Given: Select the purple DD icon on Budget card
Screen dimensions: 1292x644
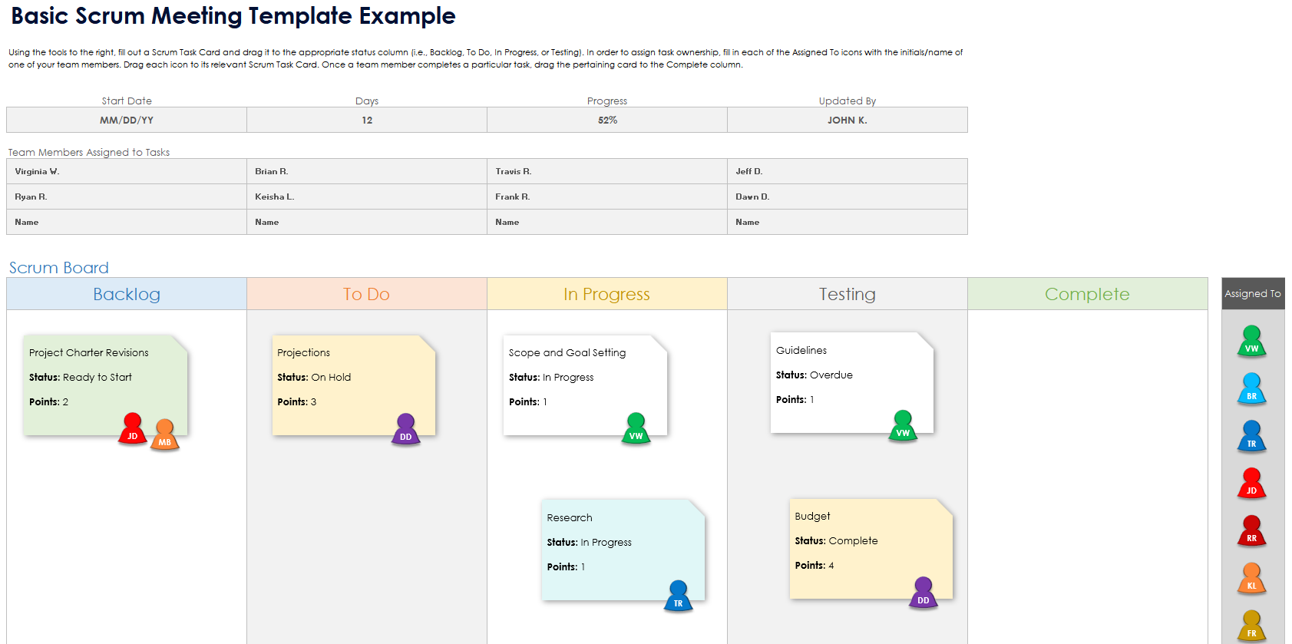Looking at the screenshot, I should (x=923, y=593).
